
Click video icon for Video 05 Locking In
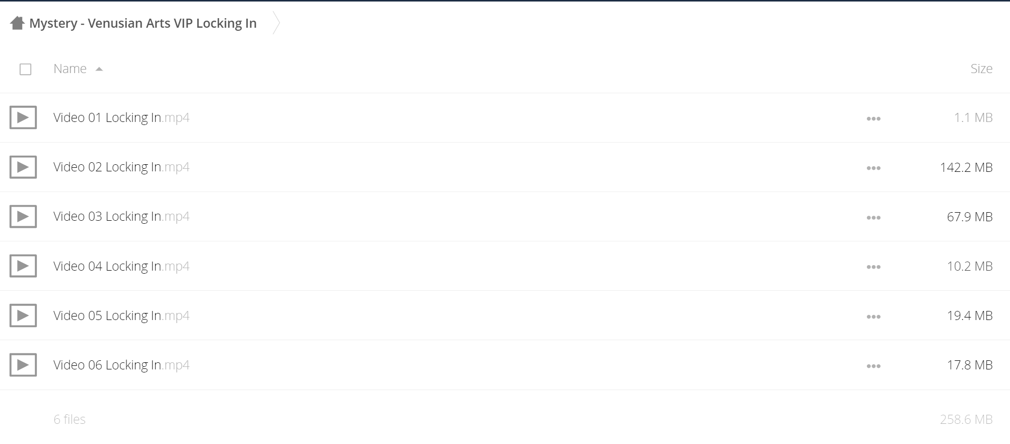click(23, 315)
